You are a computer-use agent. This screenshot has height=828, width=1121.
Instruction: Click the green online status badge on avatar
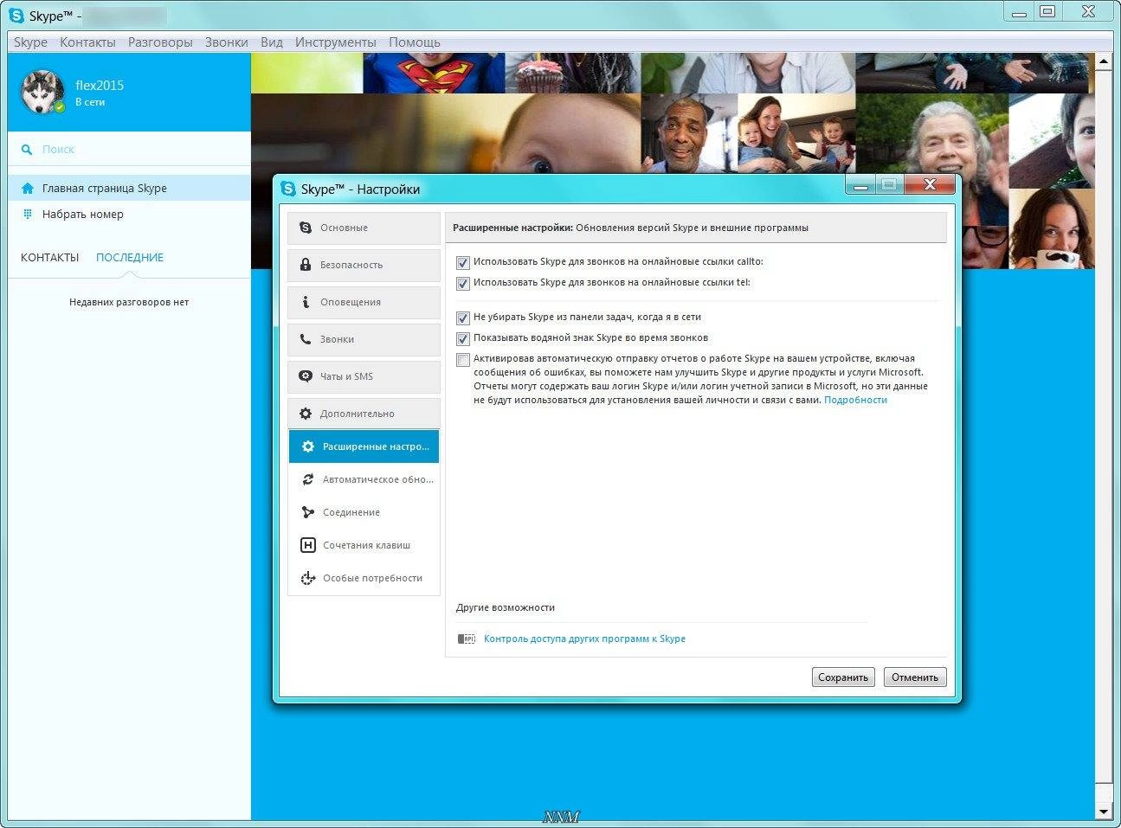click(60, 107)
